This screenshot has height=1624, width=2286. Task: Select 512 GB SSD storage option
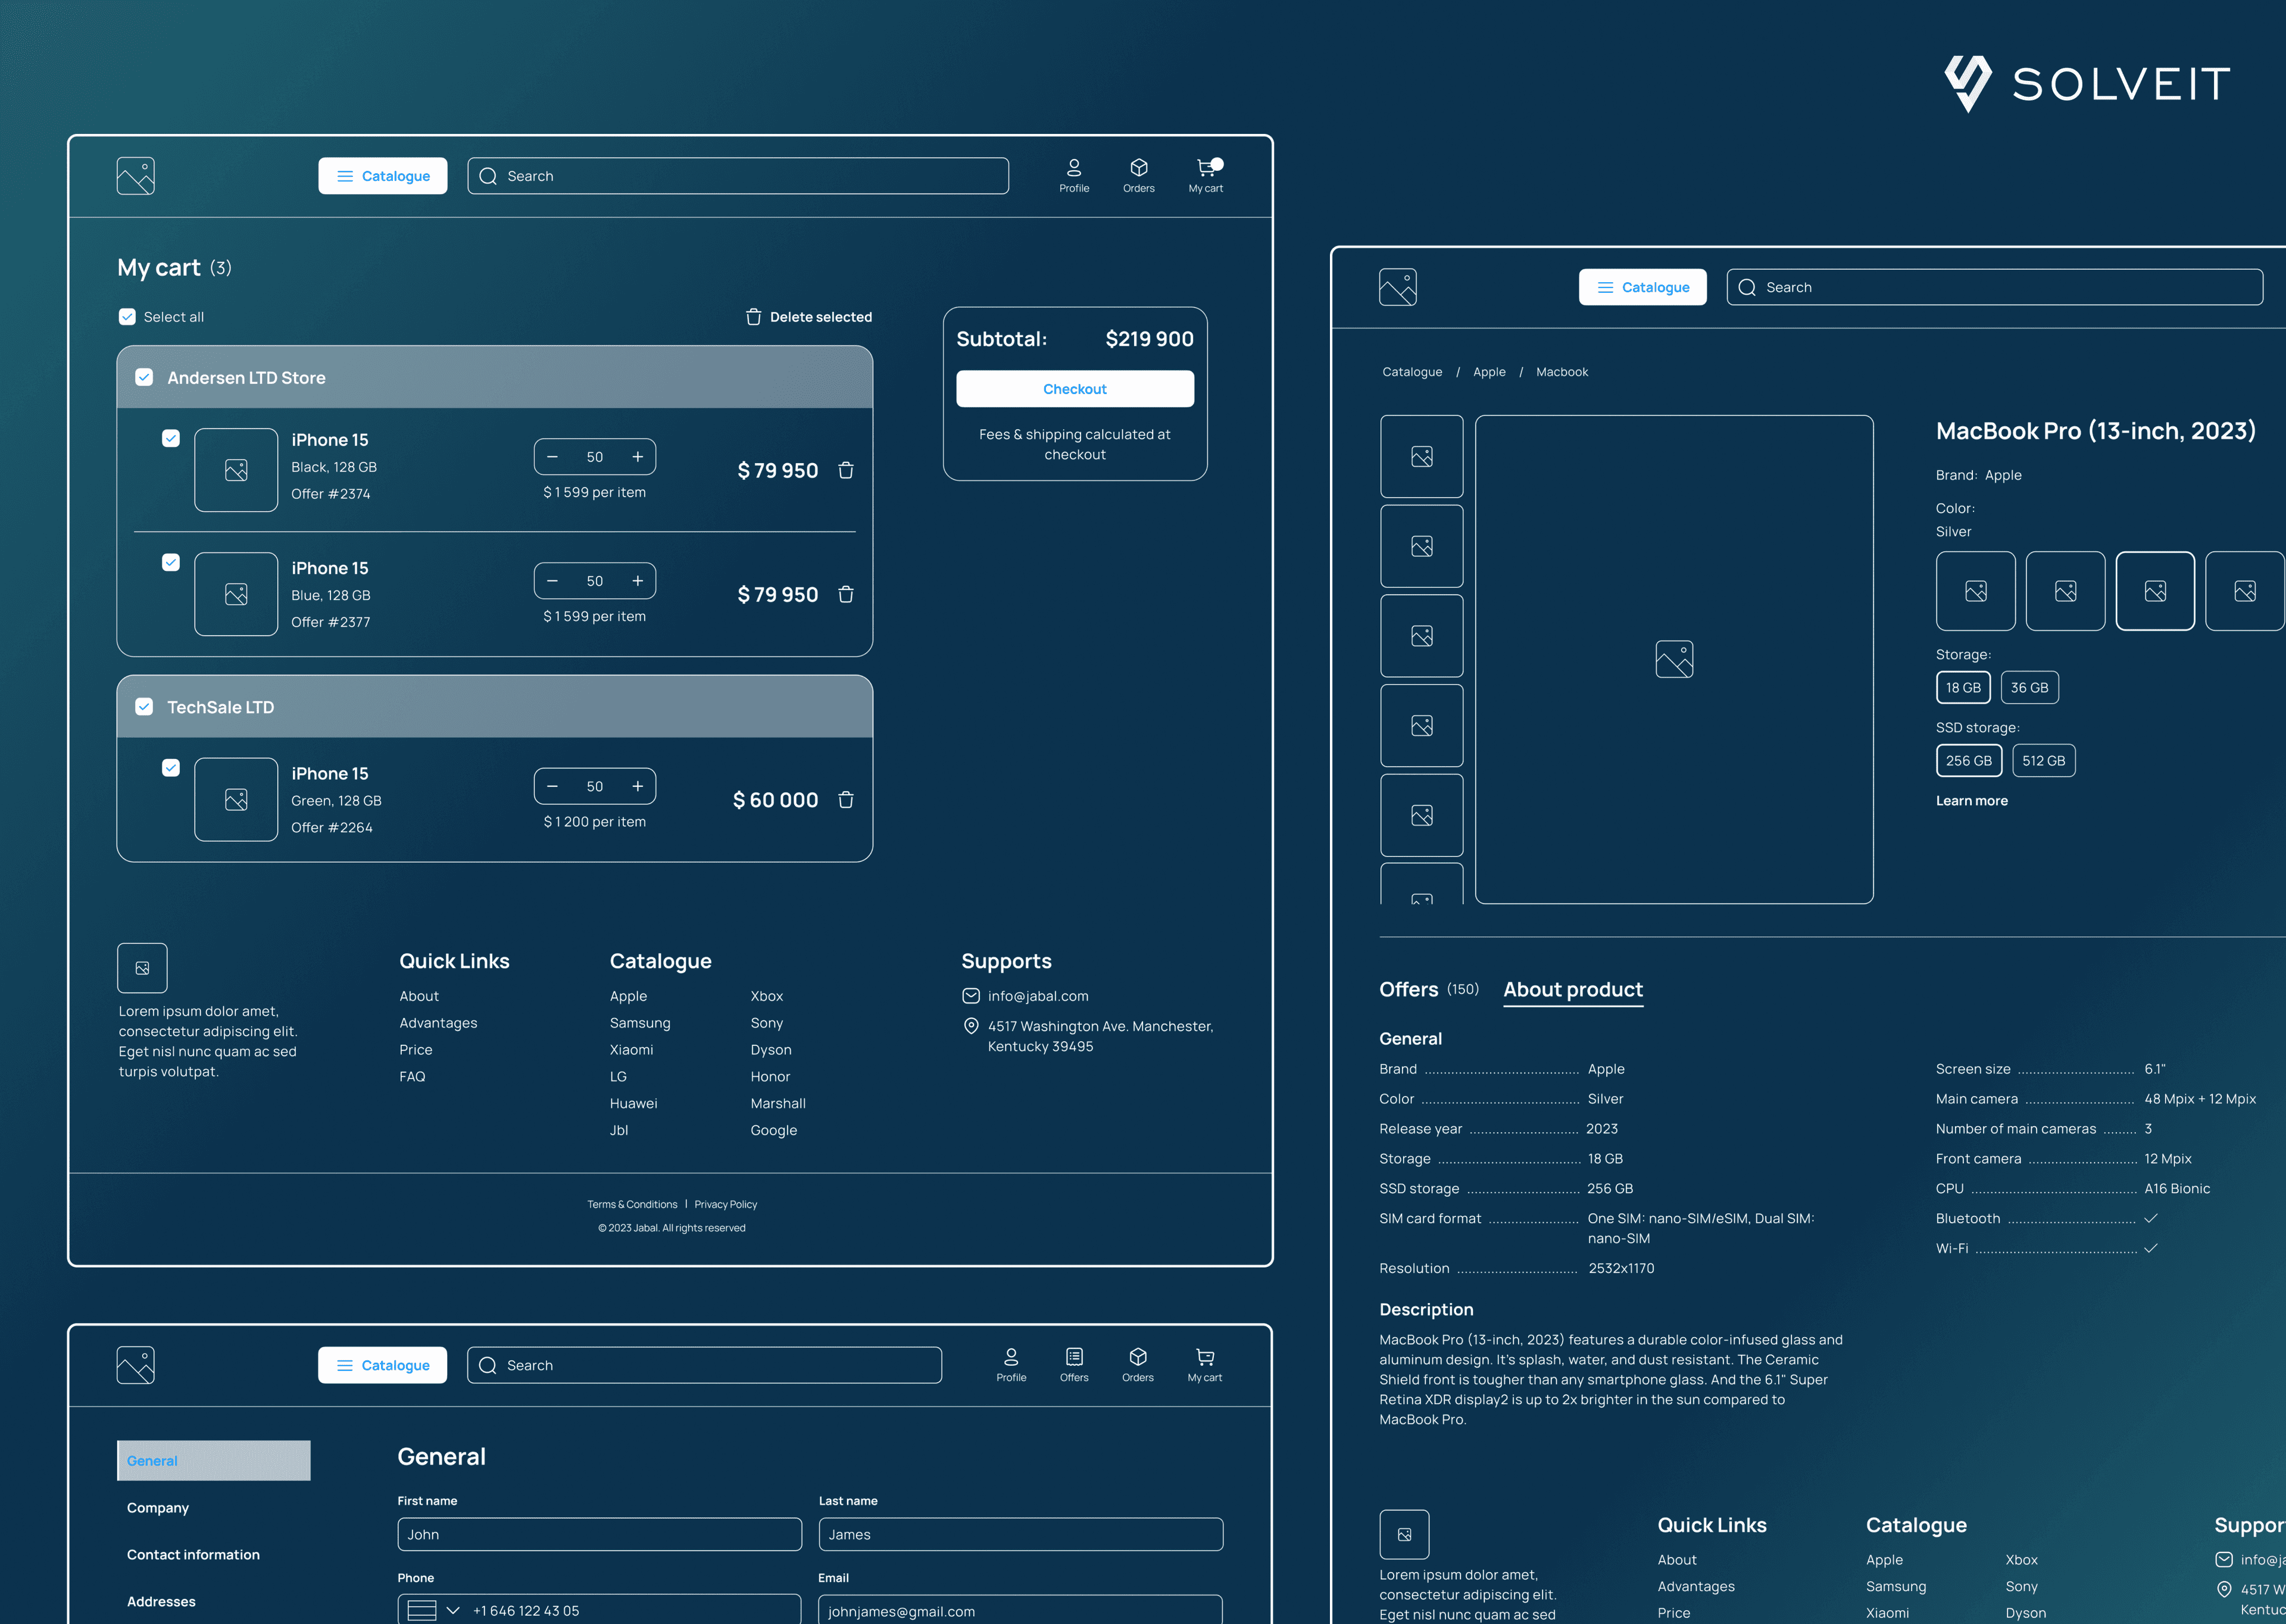coord(2044,761)
